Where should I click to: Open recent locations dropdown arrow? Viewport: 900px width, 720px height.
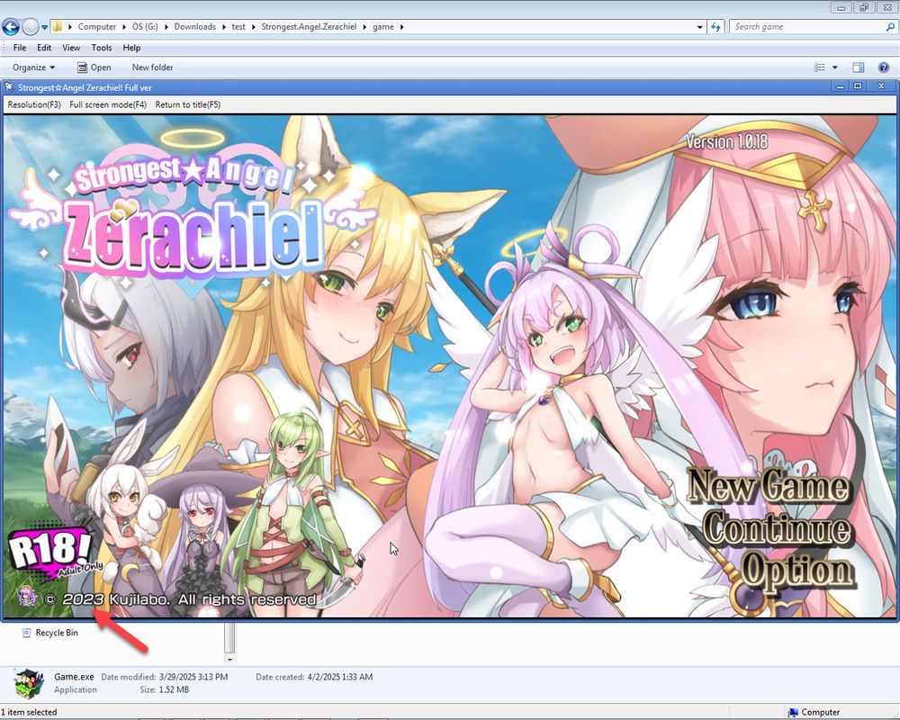pos(44,27)
